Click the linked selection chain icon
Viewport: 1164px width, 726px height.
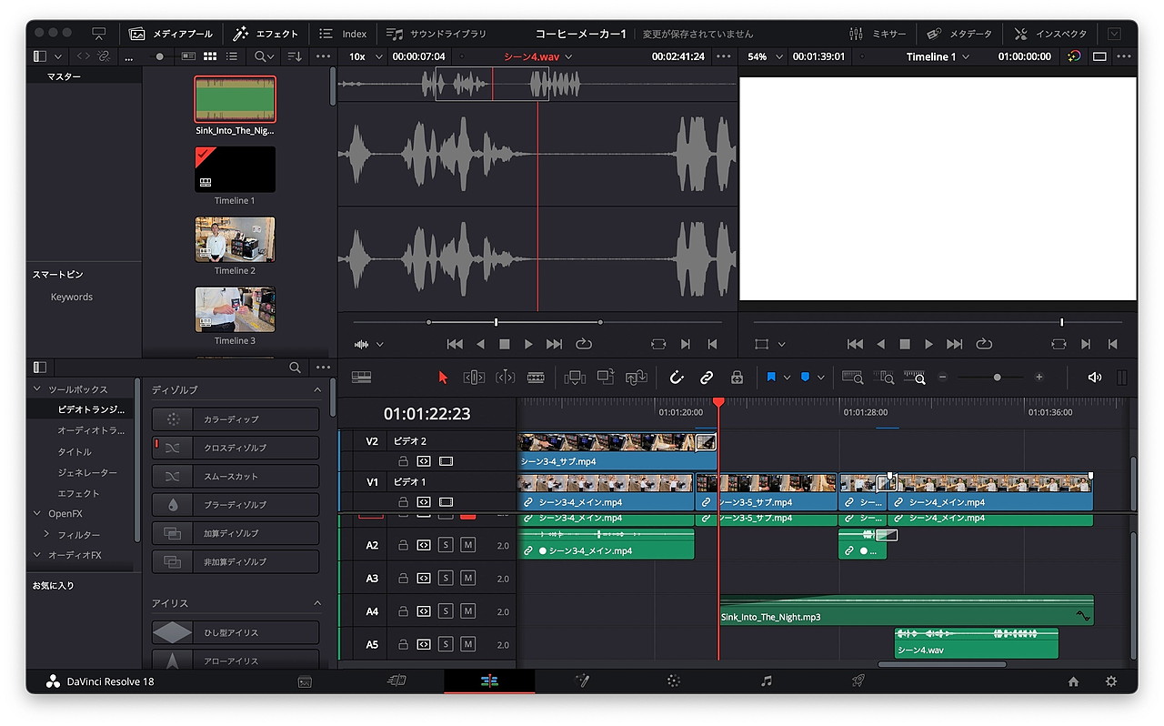click(707, 378)
